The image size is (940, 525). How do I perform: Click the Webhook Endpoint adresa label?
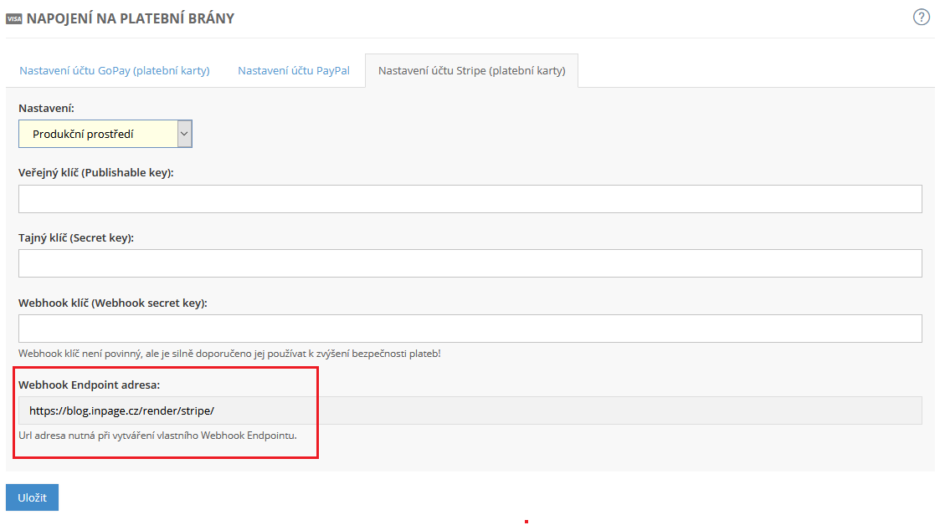89,385
